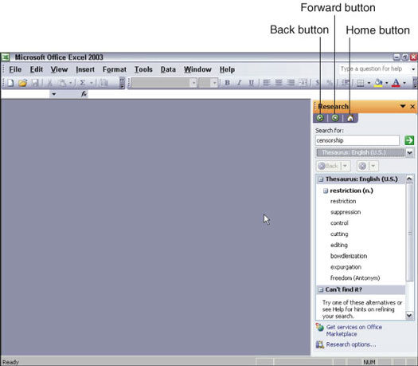Viewport: 418px width, 366px height.
Task: Open the Paste options dropdown arrow
Action: point(71,83)
